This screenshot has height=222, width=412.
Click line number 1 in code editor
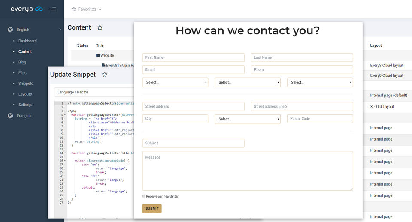(x=62, y=103)
